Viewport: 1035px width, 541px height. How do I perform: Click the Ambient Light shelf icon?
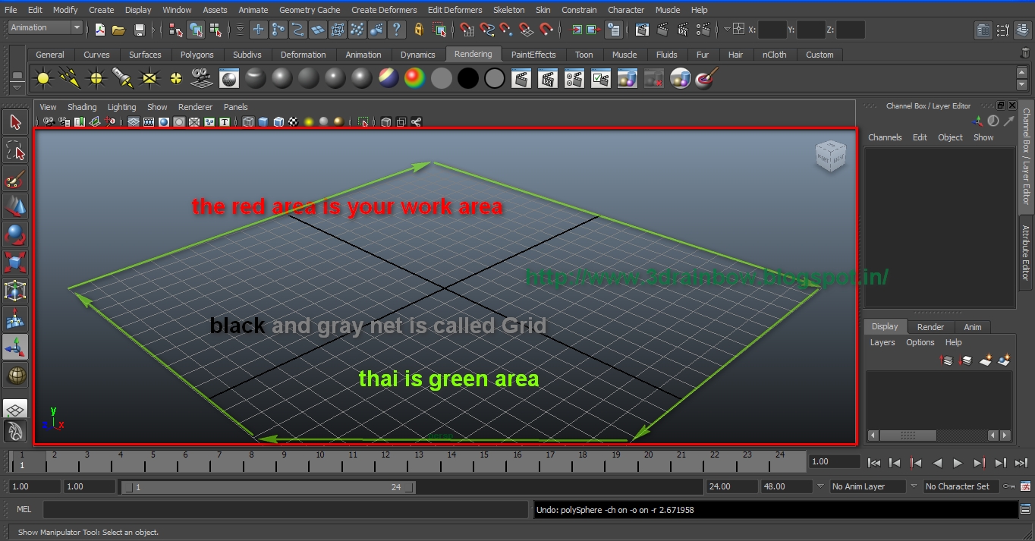pyautogui.click(x=43, y=78)
